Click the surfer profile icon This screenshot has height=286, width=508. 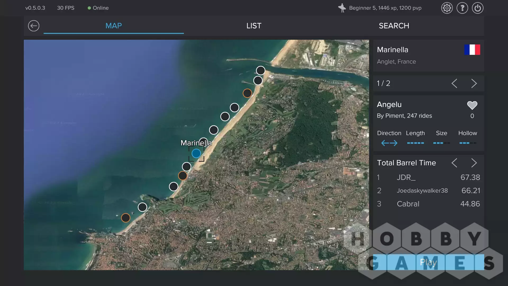click(342, 8)
